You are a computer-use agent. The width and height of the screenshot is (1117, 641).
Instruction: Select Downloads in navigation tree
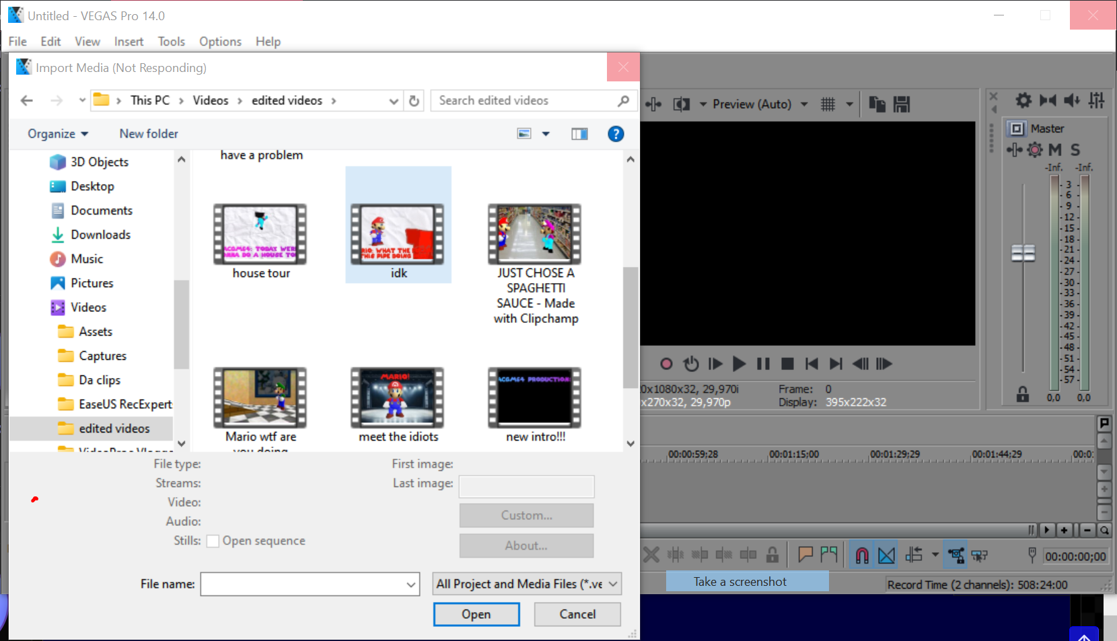[100, 235]
